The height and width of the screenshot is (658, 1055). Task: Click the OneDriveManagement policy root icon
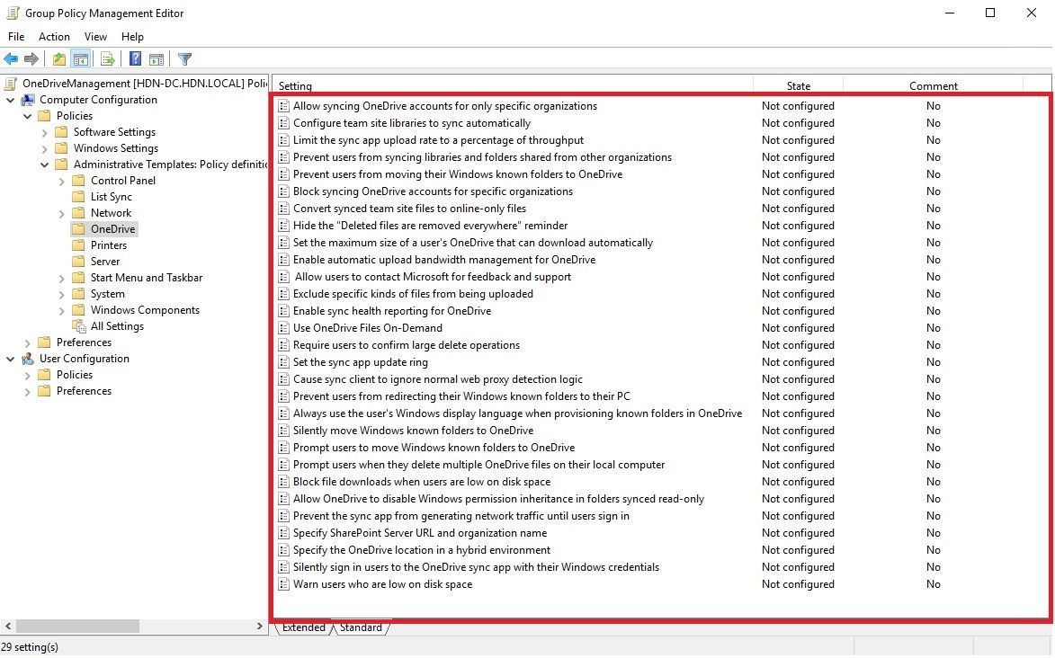[x=10, y=84]
